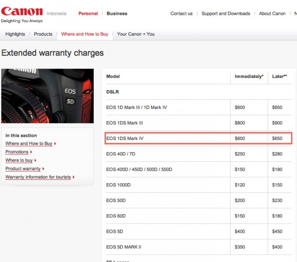297x262 pixels.
Task: Open the Product warranty link
Action: coord(23,169)
